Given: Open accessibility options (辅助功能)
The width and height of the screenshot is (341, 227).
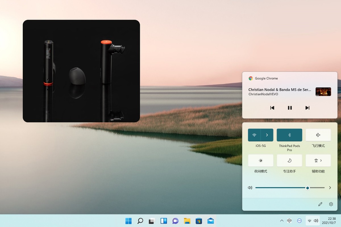Looking at the screenshot, I should click(x=318, y=161).
